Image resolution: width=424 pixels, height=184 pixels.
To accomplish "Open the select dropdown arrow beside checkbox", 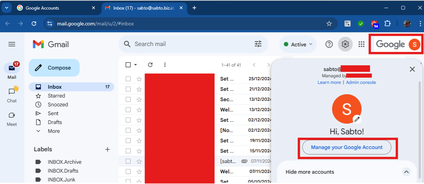I will pyautogui.click(x=135, y=65).
